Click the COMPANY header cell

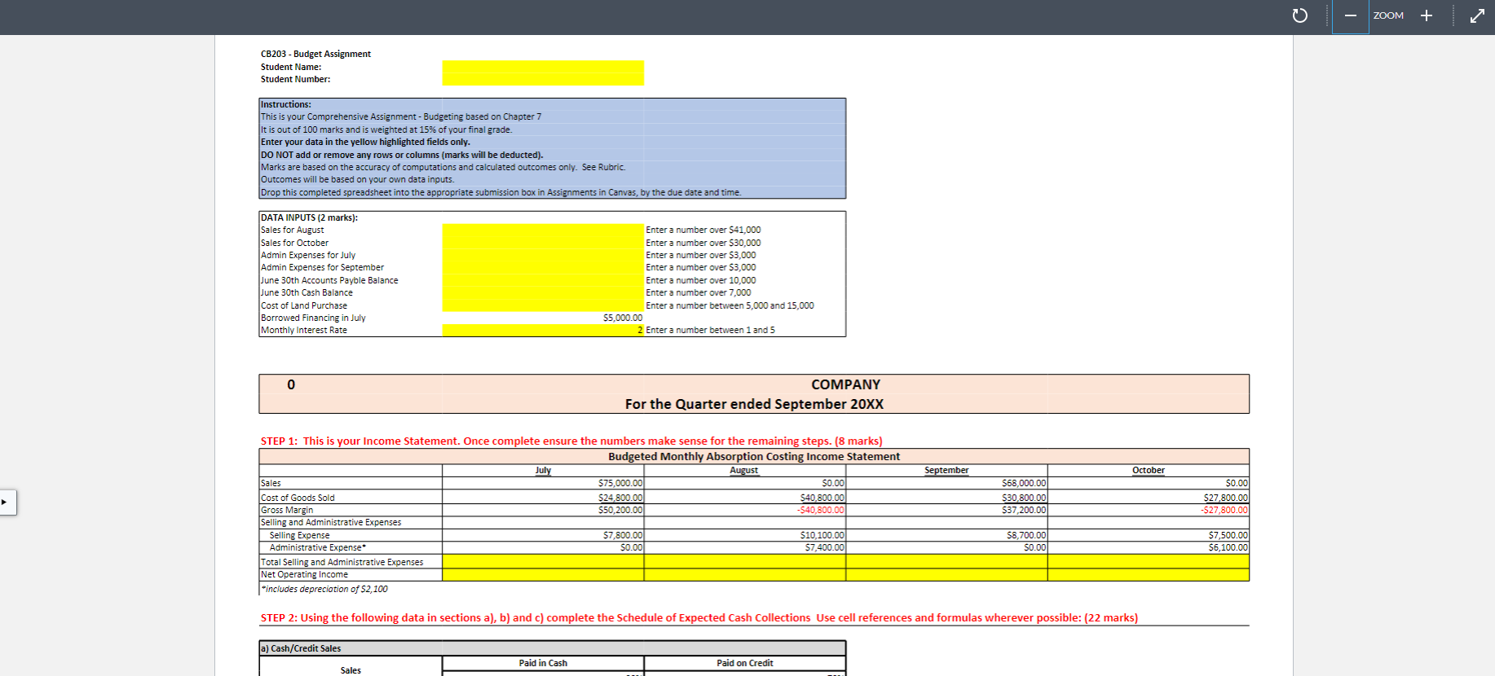(845, 384)
